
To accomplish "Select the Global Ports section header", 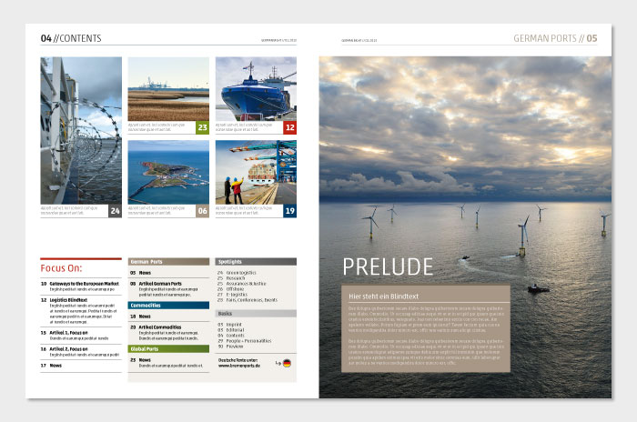I will (x=168, y=348).
